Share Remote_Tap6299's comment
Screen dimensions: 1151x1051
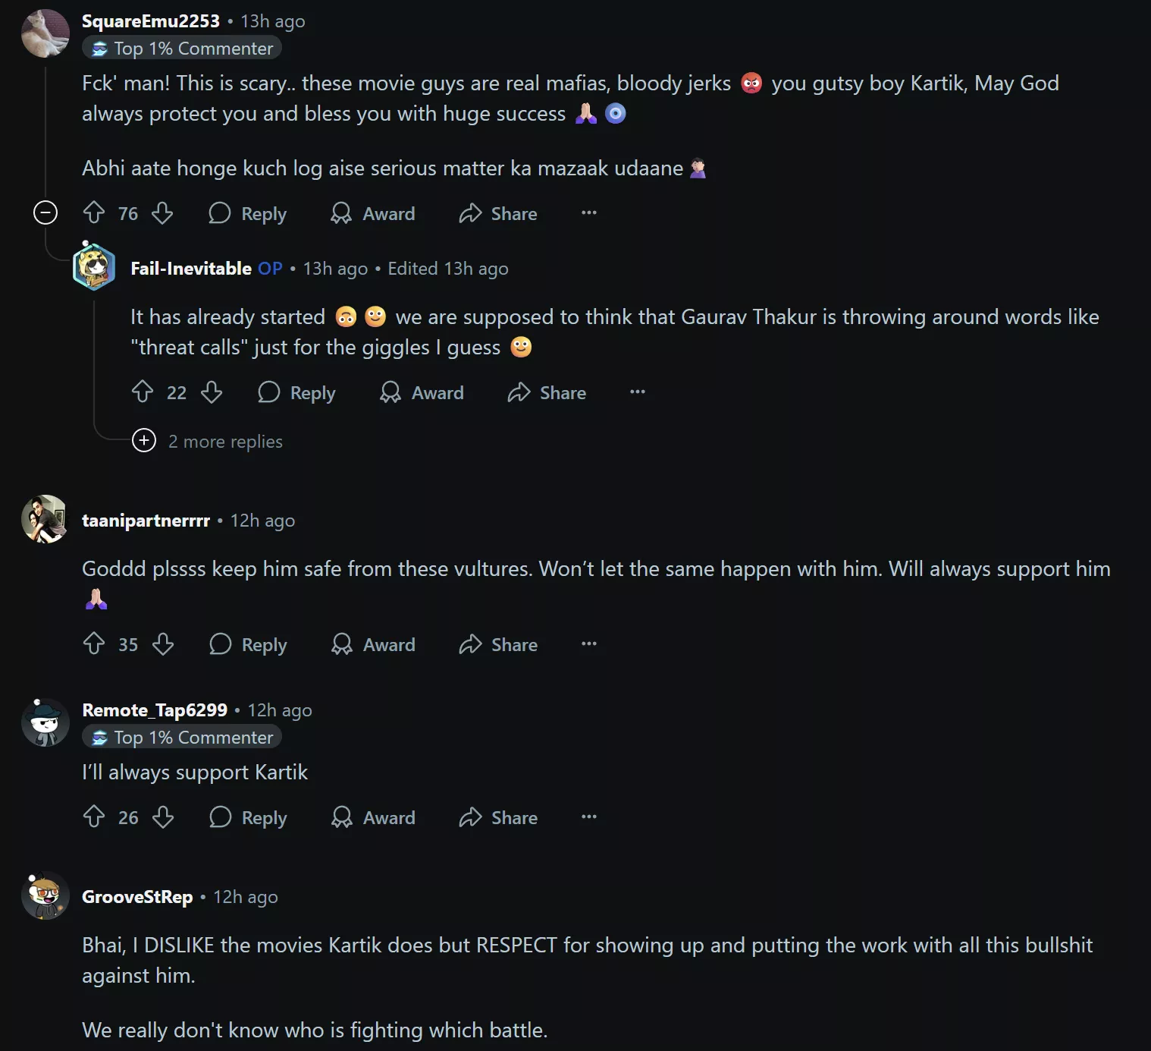pyautogui.click(x=498, y=817)
